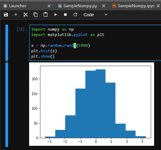Screen dimensions: 161x150
Task: Restart the kernel with the circular arrow
Action: pos(75,15)
